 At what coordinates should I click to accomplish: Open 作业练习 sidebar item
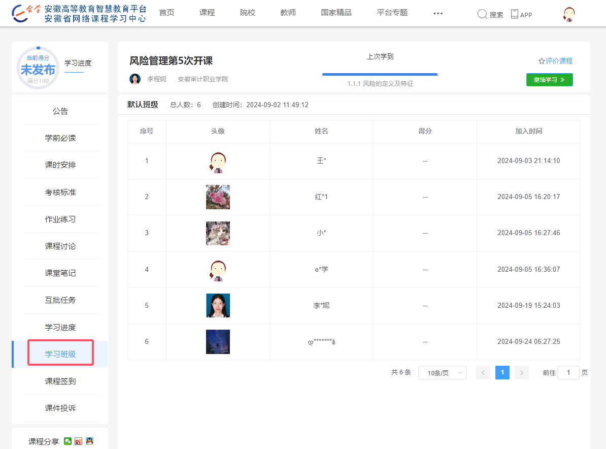60,219
